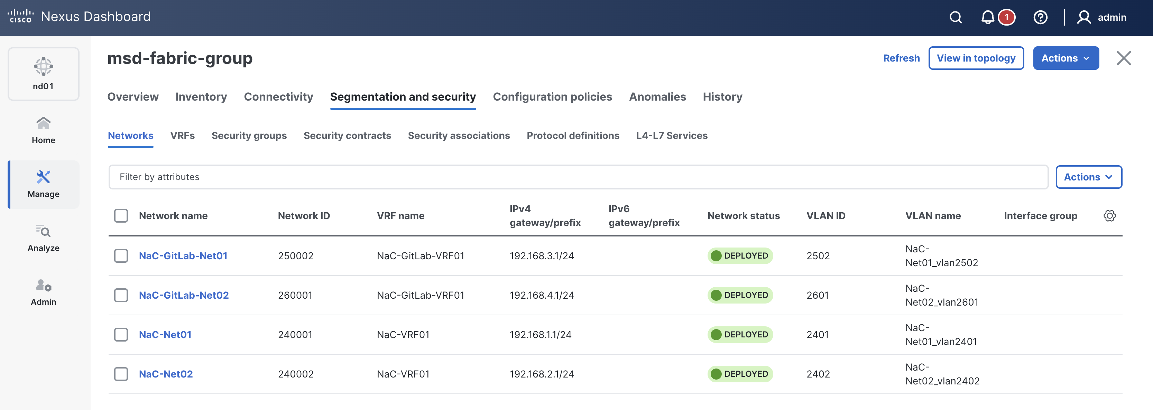Open the Security contracts sub-tab
This screenshot has width=1153, height=410.
click(347, 136)
